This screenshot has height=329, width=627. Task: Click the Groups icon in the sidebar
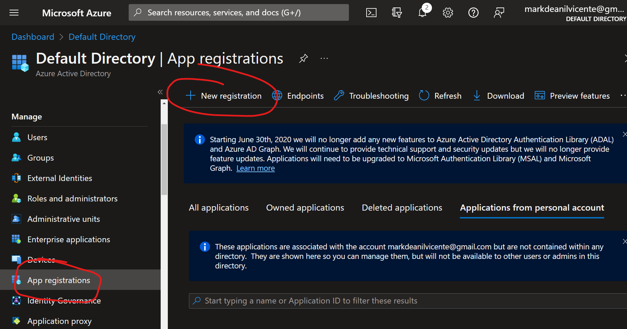pyautogui.click(x=16, y=158)
